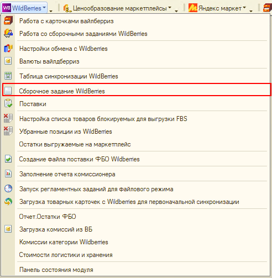The width and height of the screenshot is (272, 278).
Task: Click the coins icon next to Ценообразование маркетплейсы
Action: pos(67,8)
